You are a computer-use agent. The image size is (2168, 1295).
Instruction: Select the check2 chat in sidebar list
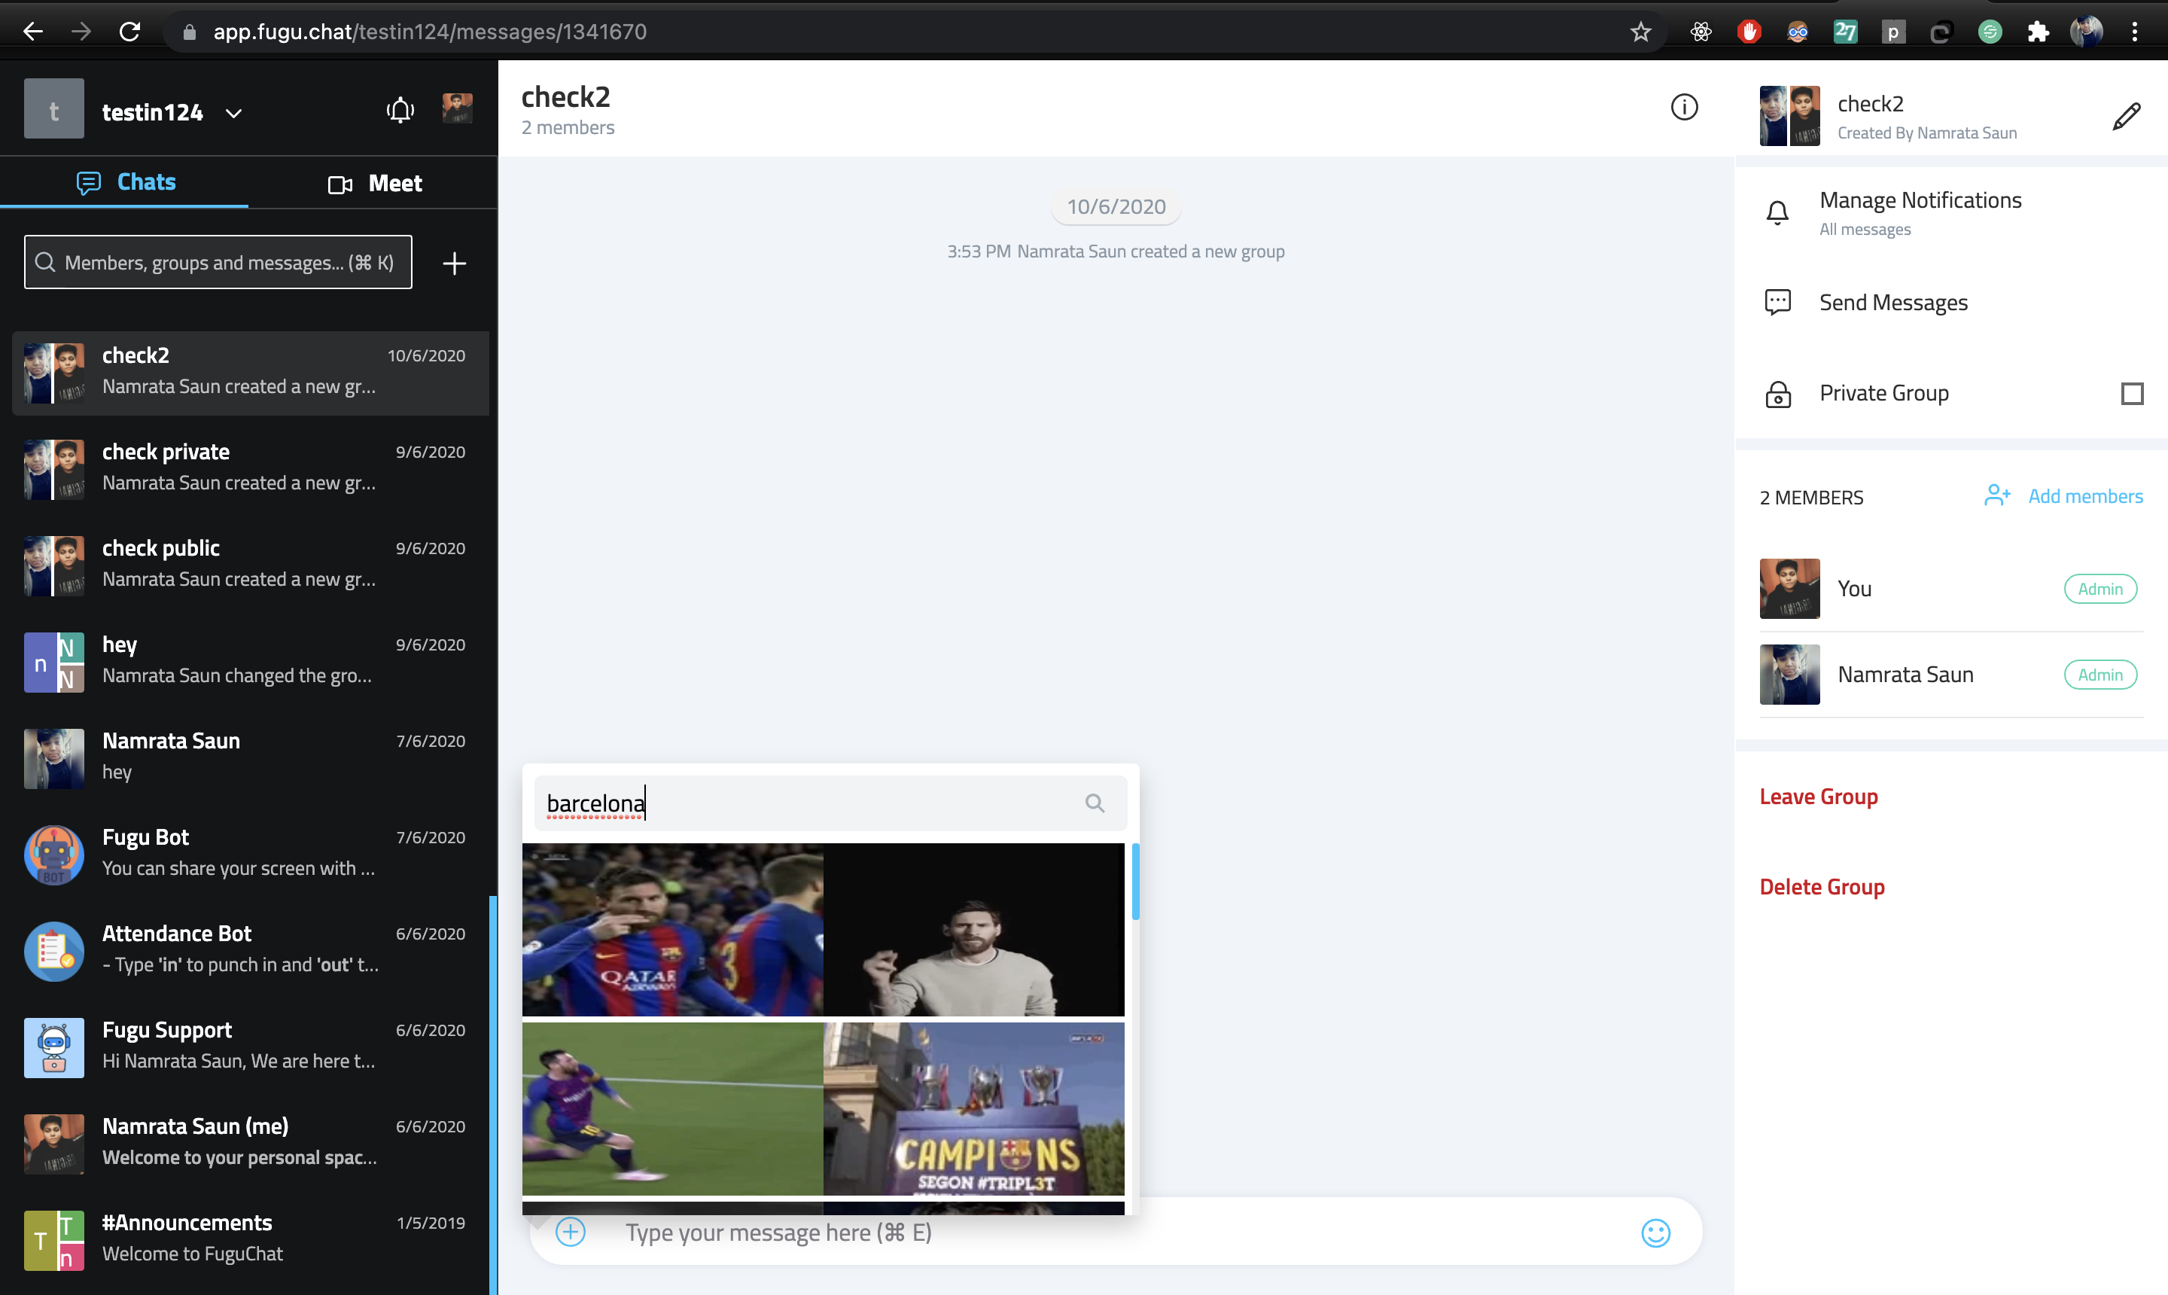point(249,373)
